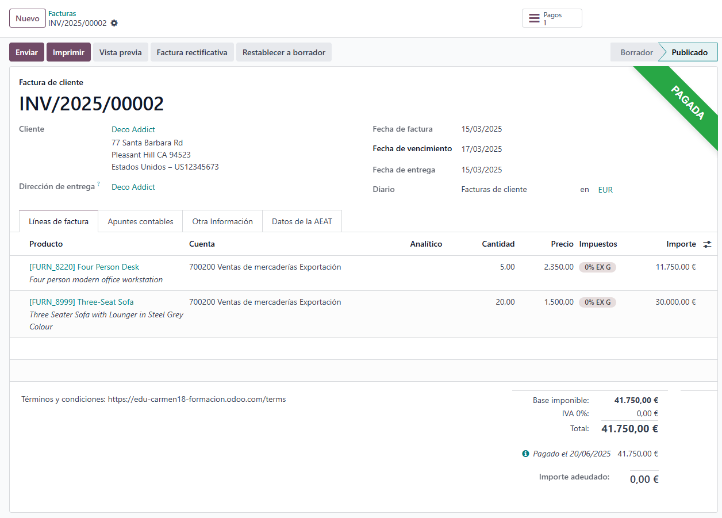Switch to Líneas de factura tab
The height and width of the screenshot is (518, 722).
pos(59,221)
